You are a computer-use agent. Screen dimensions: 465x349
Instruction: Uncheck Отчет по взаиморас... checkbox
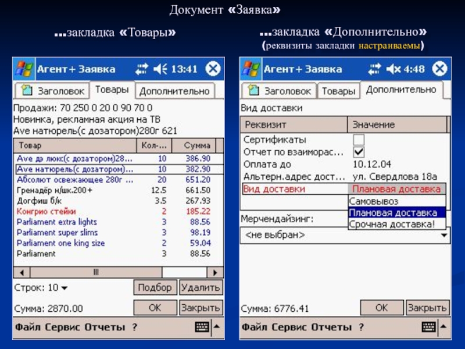tap(359, 152)
